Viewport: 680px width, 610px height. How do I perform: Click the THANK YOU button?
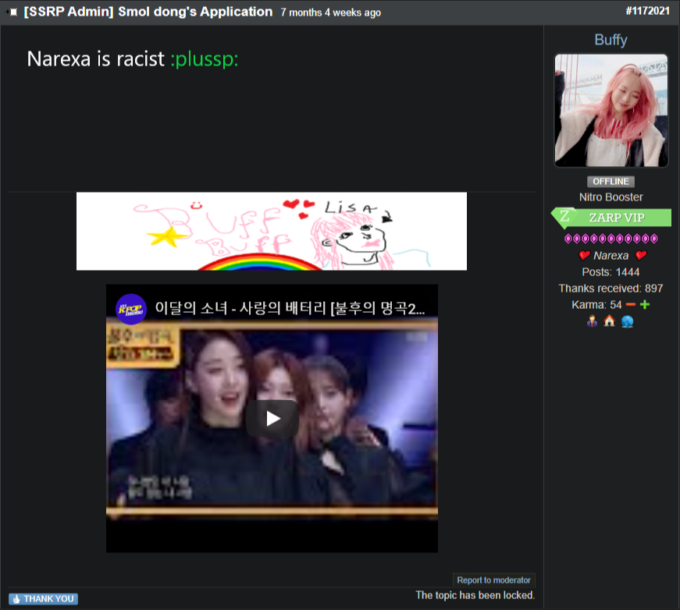(44, 599)
